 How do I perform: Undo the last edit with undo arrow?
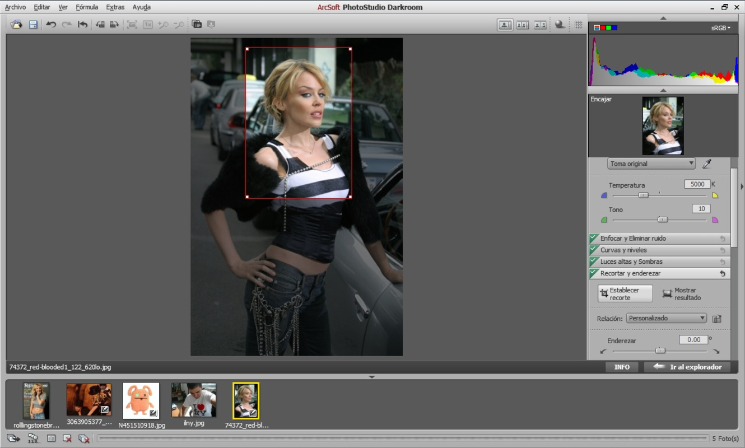point(51,25)
